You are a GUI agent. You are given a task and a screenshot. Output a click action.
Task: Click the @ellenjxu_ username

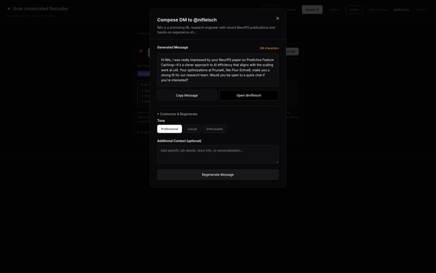coord(401,10)
